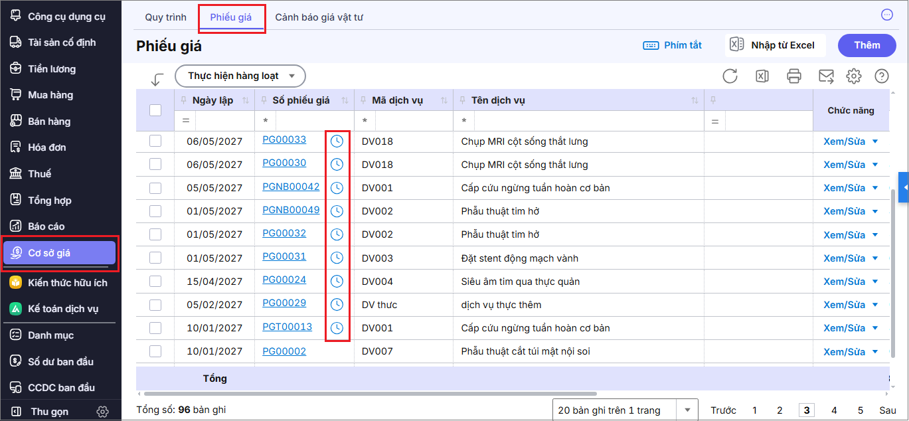
Task: Sort by the Số phiếu giá column arrows
Action: pyautogui.click(x=345, y=100)
